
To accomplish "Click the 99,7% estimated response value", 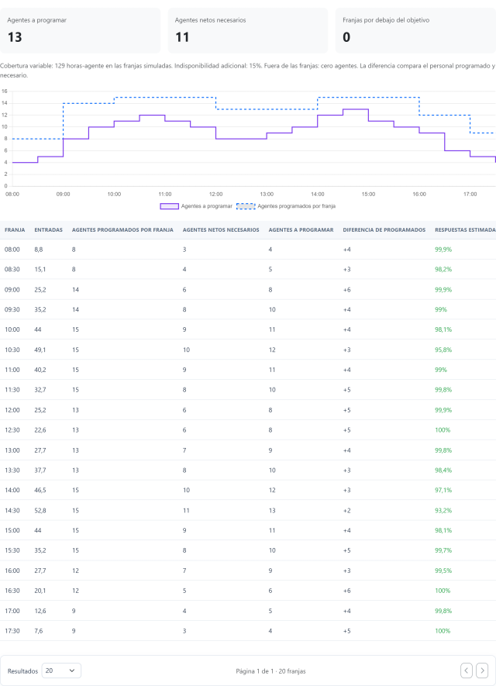I will pyautogui.click(x=443, y=550).
